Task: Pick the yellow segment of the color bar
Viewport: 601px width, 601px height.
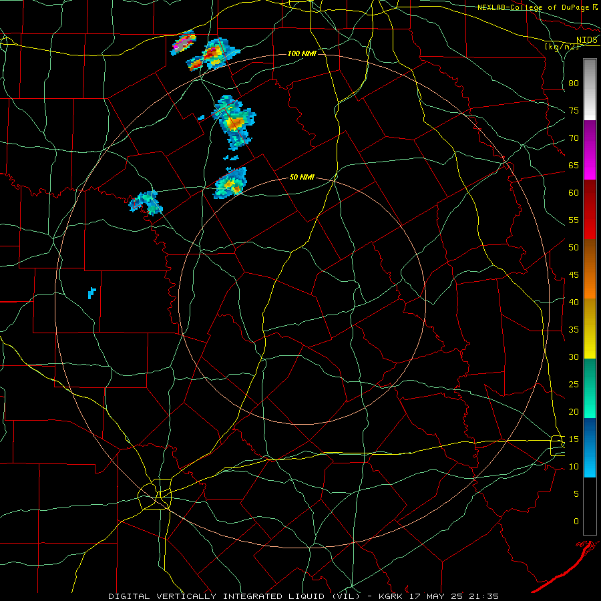Action: (x=590, y=329)
